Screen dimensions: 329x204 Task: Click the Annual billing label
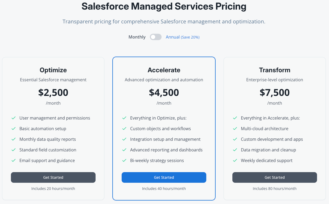coord(172,37)
